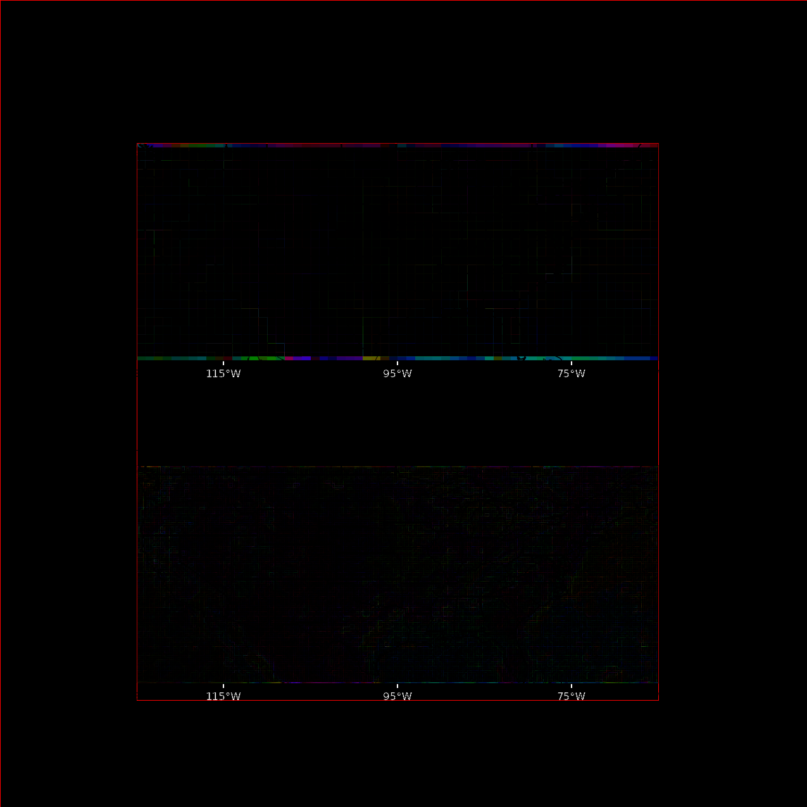The width and height of the screenshot is (807, 807).
Task: Click the center of the lower map panel
Action: pos(397,575)
